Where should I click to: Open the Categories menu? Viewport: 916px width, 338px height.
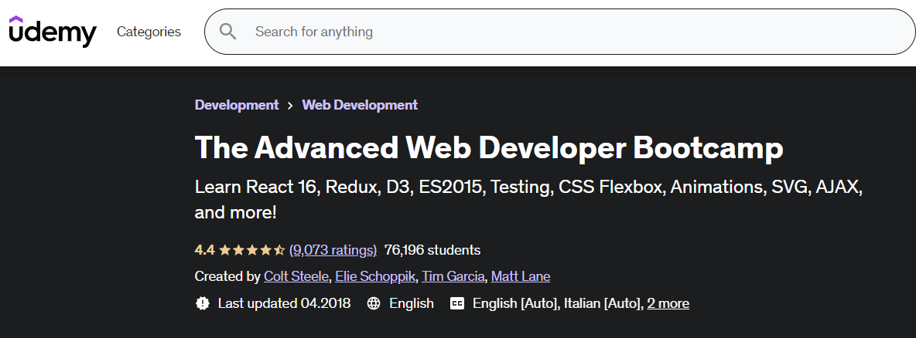pyautogui.click(x=149, y=32)
